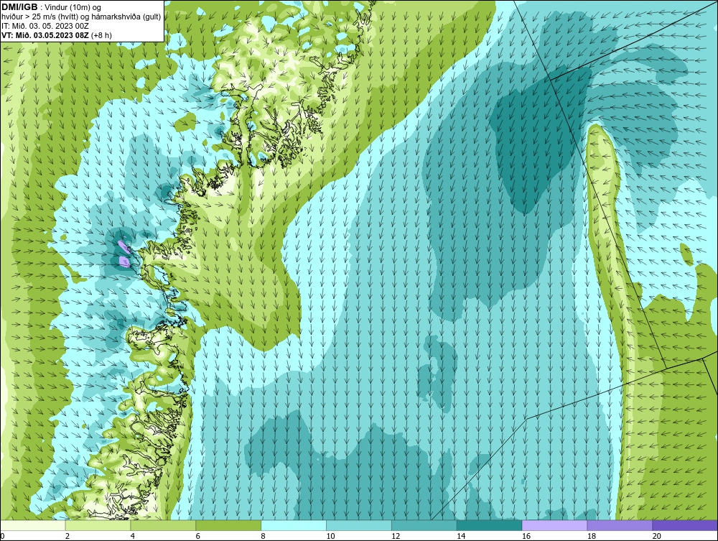
Task: Click the legend tick label 10
Action: 330,536
